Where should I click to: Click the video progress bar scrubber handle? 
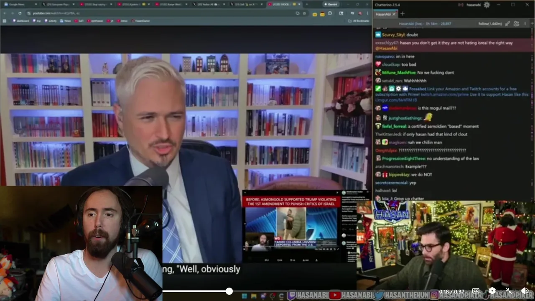(229, 291)
